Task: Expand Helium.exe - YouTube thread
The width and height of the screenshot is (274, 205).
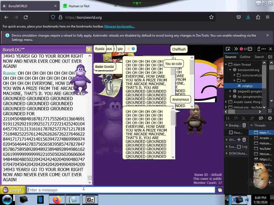Action: point(226,107)
